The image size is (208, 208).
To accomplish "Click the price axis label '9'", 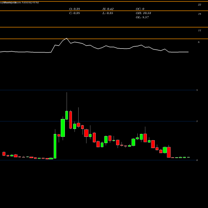I will point(197,90).
